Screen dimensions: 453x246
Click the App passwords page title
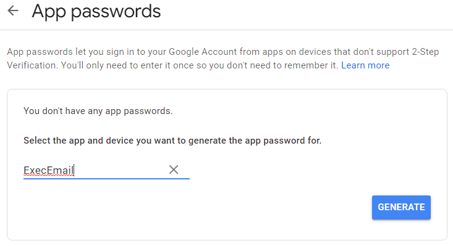coord(96,12)
